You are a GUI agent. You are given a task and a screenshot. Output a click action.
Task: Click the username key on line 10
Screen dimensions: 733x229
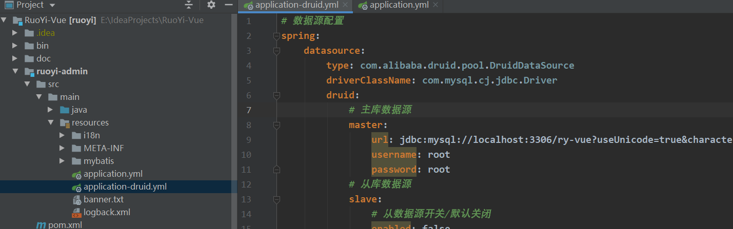click(x=393, y=155)
